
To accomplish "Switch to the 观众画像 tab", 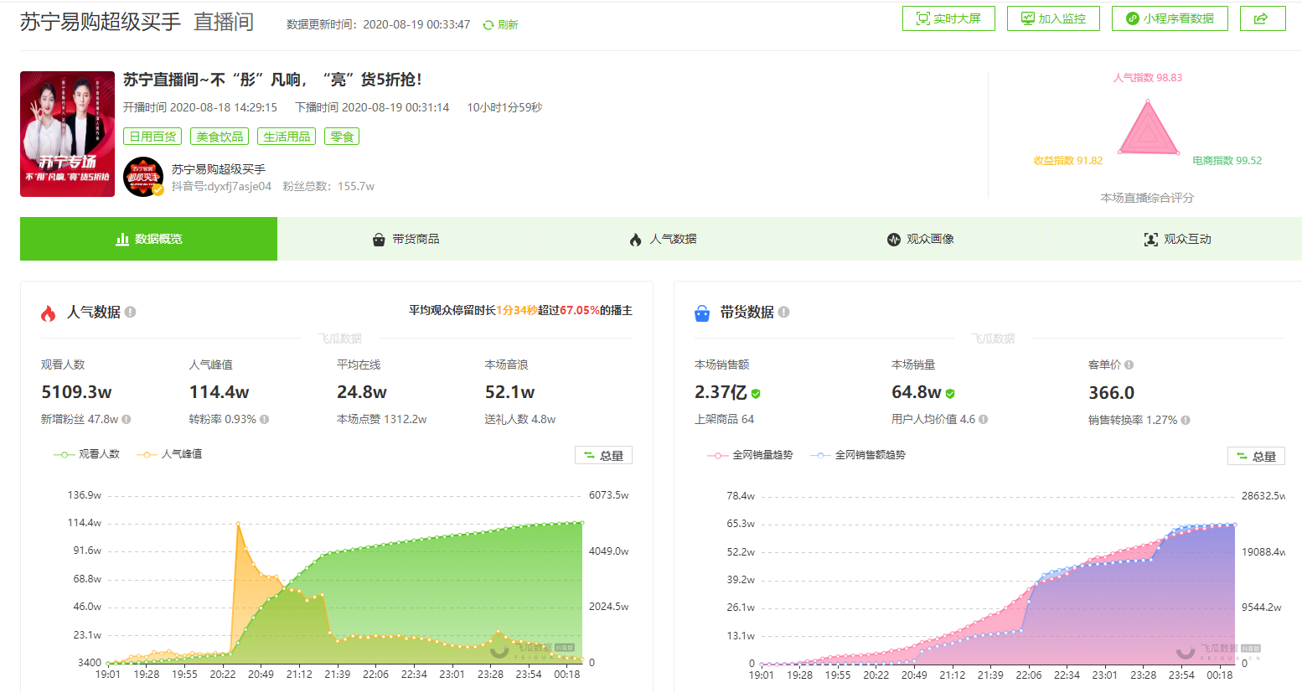I will coord(920,239).
